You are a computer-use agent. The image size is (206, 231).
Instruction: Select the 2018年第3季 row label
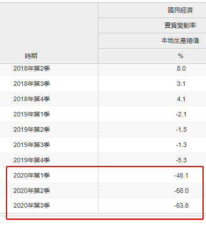pyautogui.click(x=32, y=84)
